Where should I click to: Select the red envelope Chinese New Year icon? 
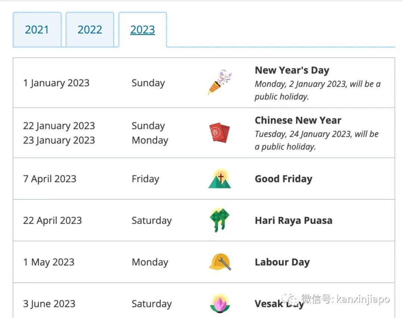coord(219,133)
